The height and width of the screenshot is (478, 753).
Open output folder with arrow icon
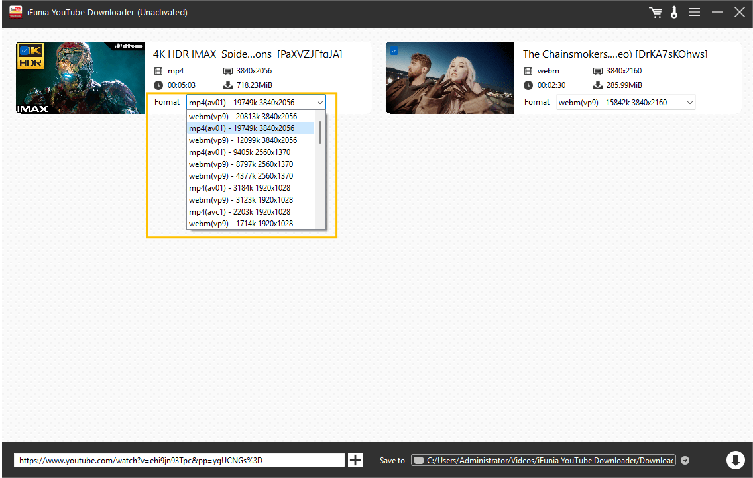[685, 461]
